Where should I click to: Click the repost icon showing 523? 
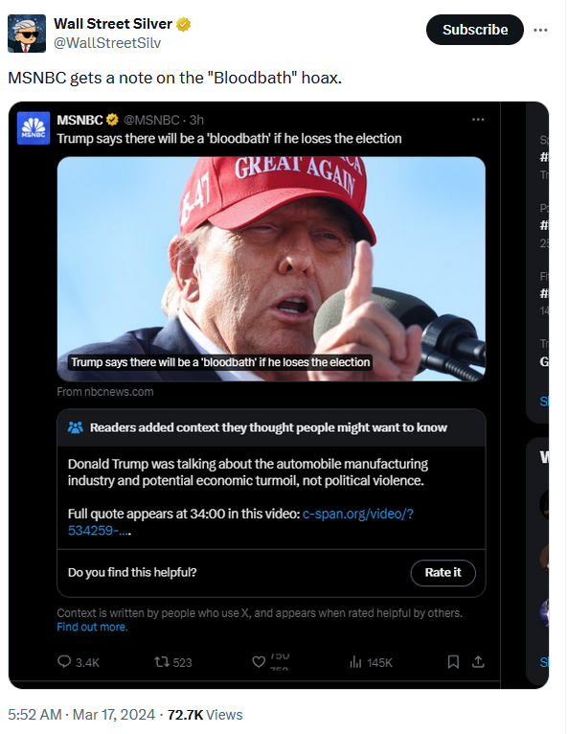[162, 661]
